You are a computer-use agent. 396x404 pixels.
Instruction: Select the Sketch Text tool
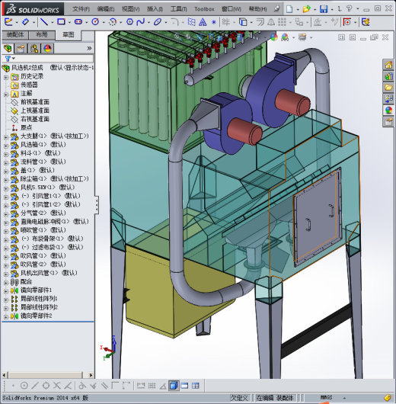click(x=203, y=22)
